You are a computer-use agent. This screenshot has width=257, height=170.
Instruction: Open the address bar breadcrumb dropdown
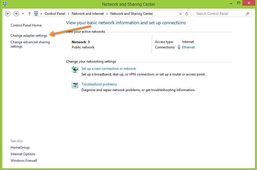180,13
